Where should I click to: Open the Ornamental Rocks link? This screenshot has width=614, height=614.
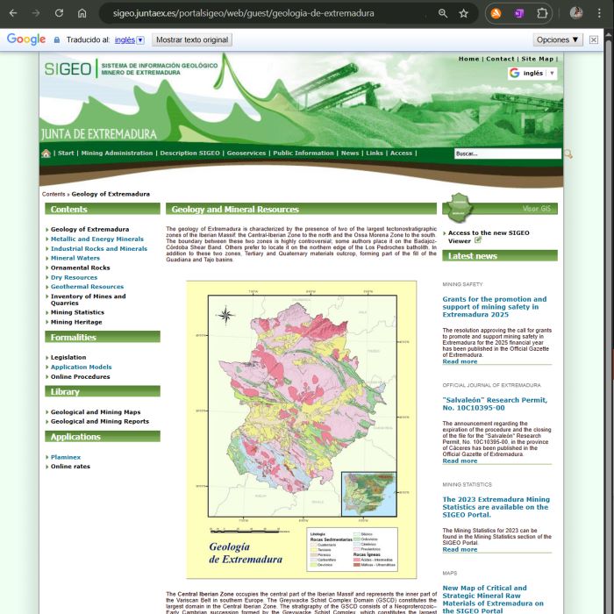click(81, 268)
